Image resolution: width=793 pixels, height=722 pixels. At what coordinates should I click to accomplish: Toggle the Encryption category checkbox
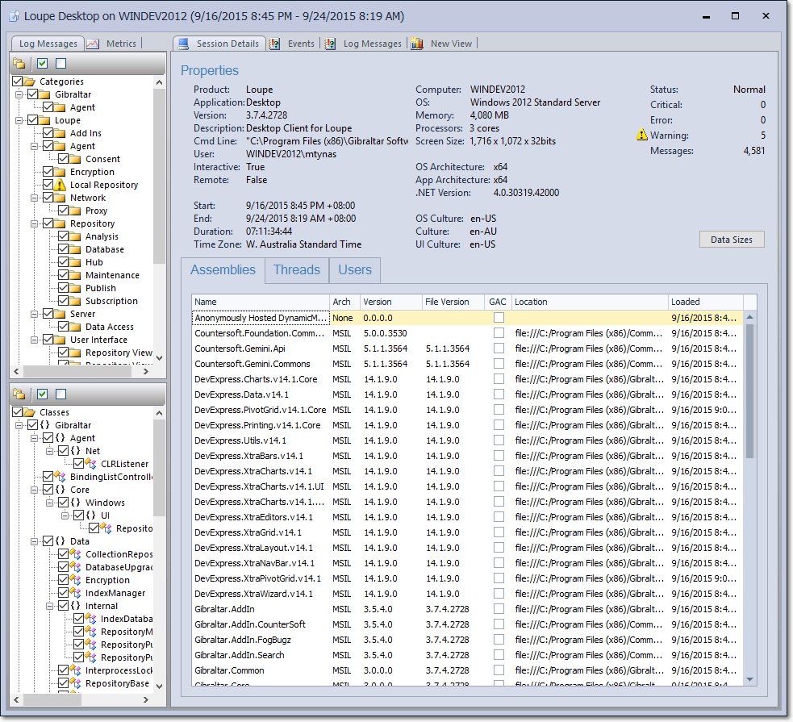(48, 171)
